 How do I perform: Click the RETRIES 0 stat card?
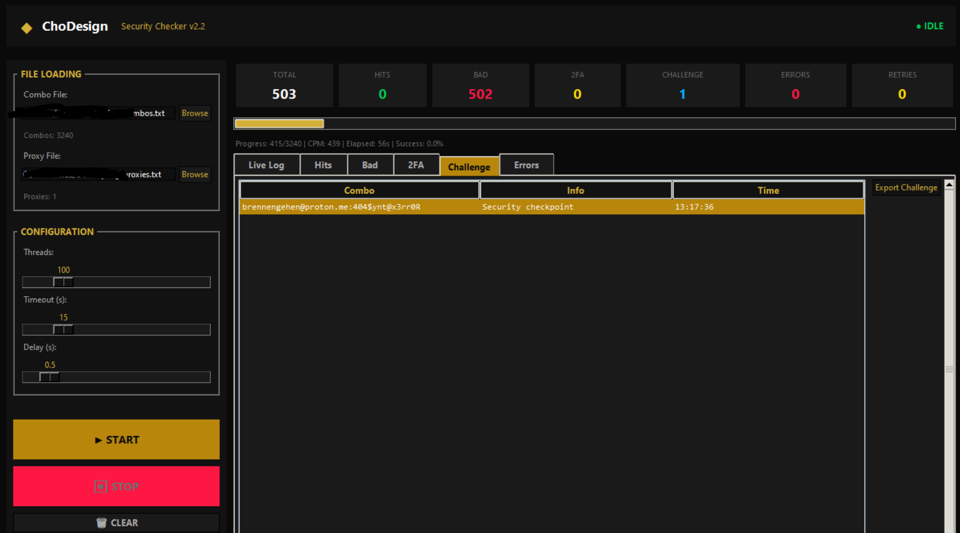[902, 85]
